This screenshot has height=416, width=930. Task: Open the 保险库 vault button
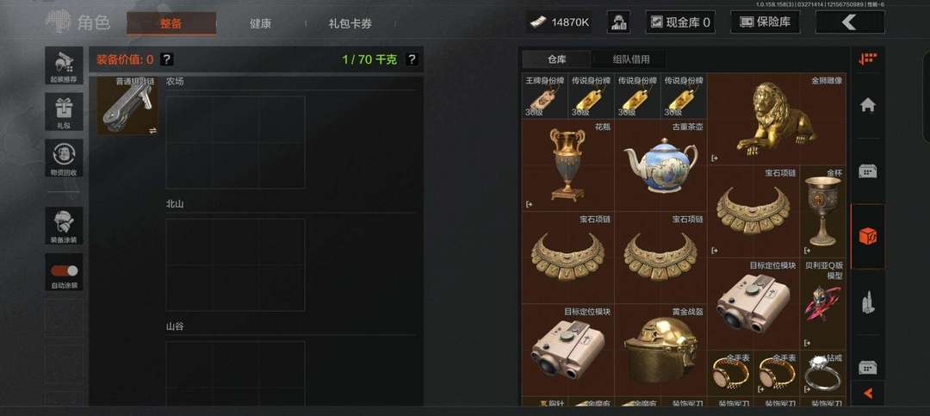[x=765, y=22]
